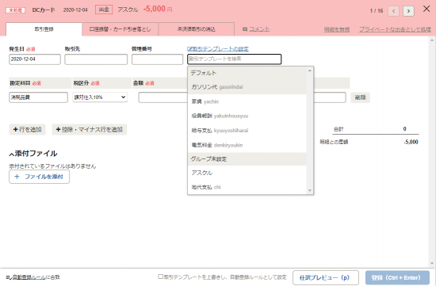
Task: Click the 管理番号 input field
Action: [x=158, y=59]
